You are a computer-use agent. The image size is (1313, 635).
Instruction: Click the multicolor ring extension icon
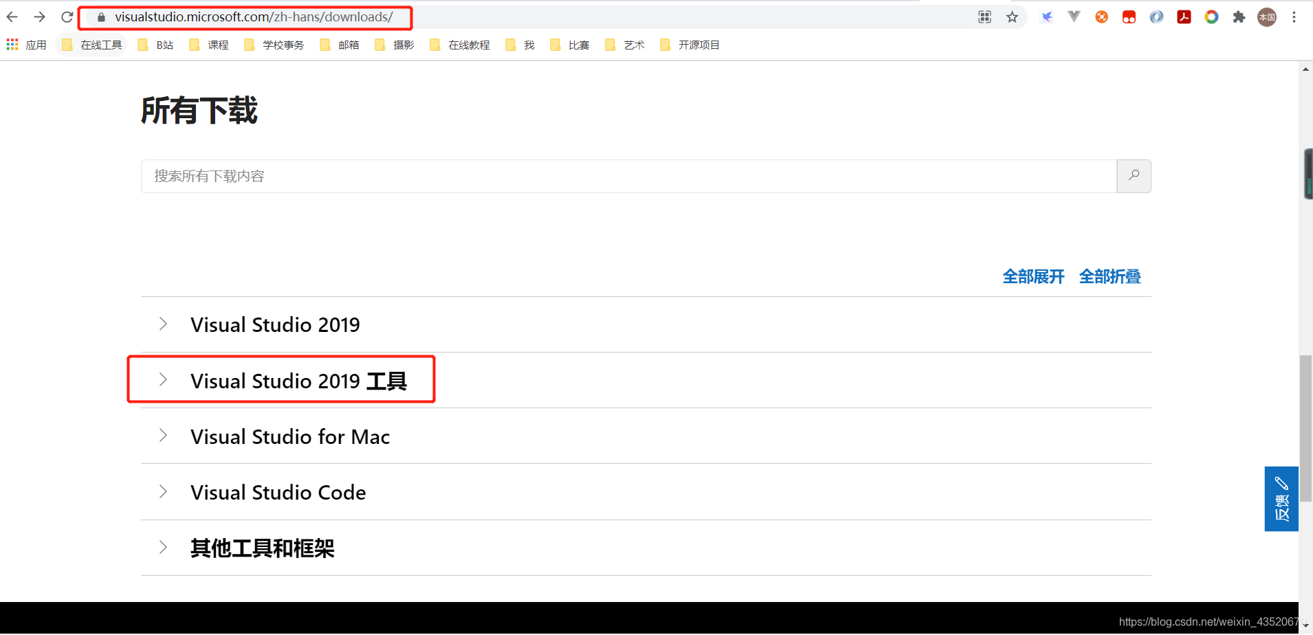1211,17
